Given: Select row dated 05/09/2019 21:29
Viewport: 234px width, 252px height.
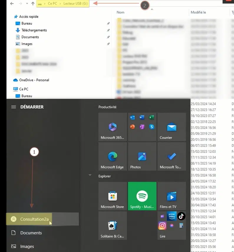Looking at the screenshot, I should [203, 134].
